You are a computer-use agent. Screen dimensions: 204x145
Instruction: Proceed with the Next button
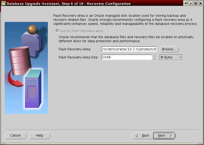164,136
